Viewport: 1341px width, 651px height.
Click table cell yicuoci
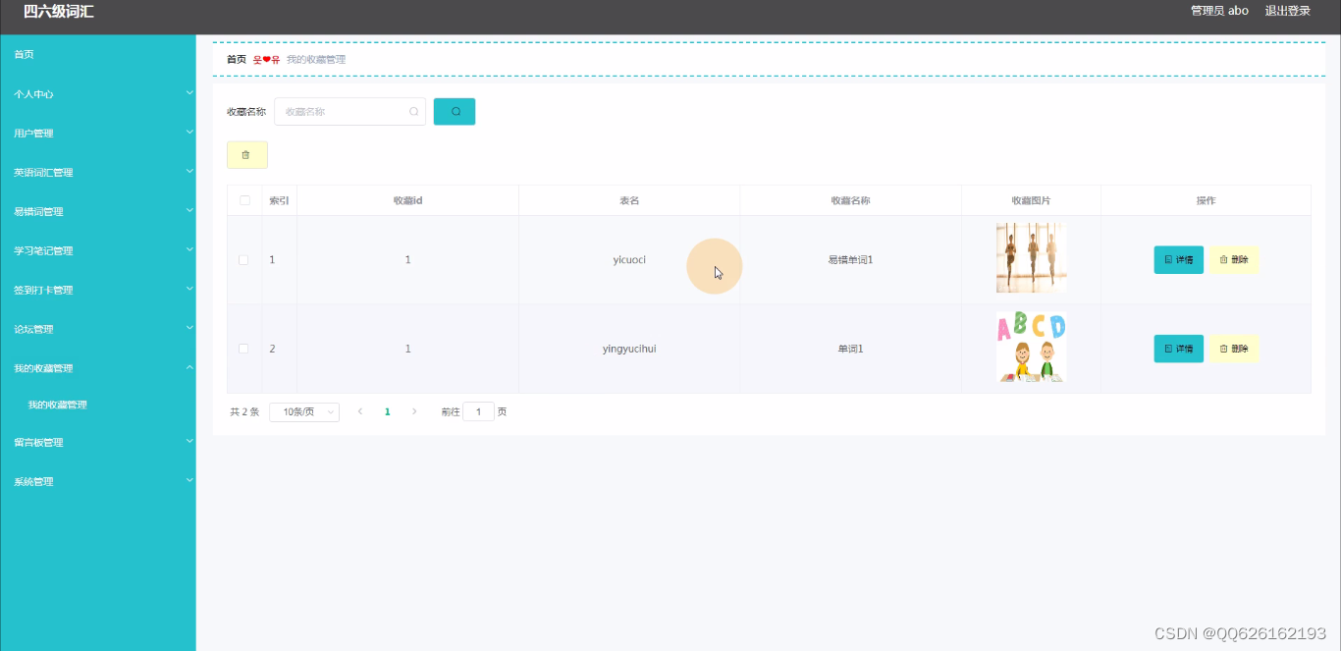tap(629, 260)
